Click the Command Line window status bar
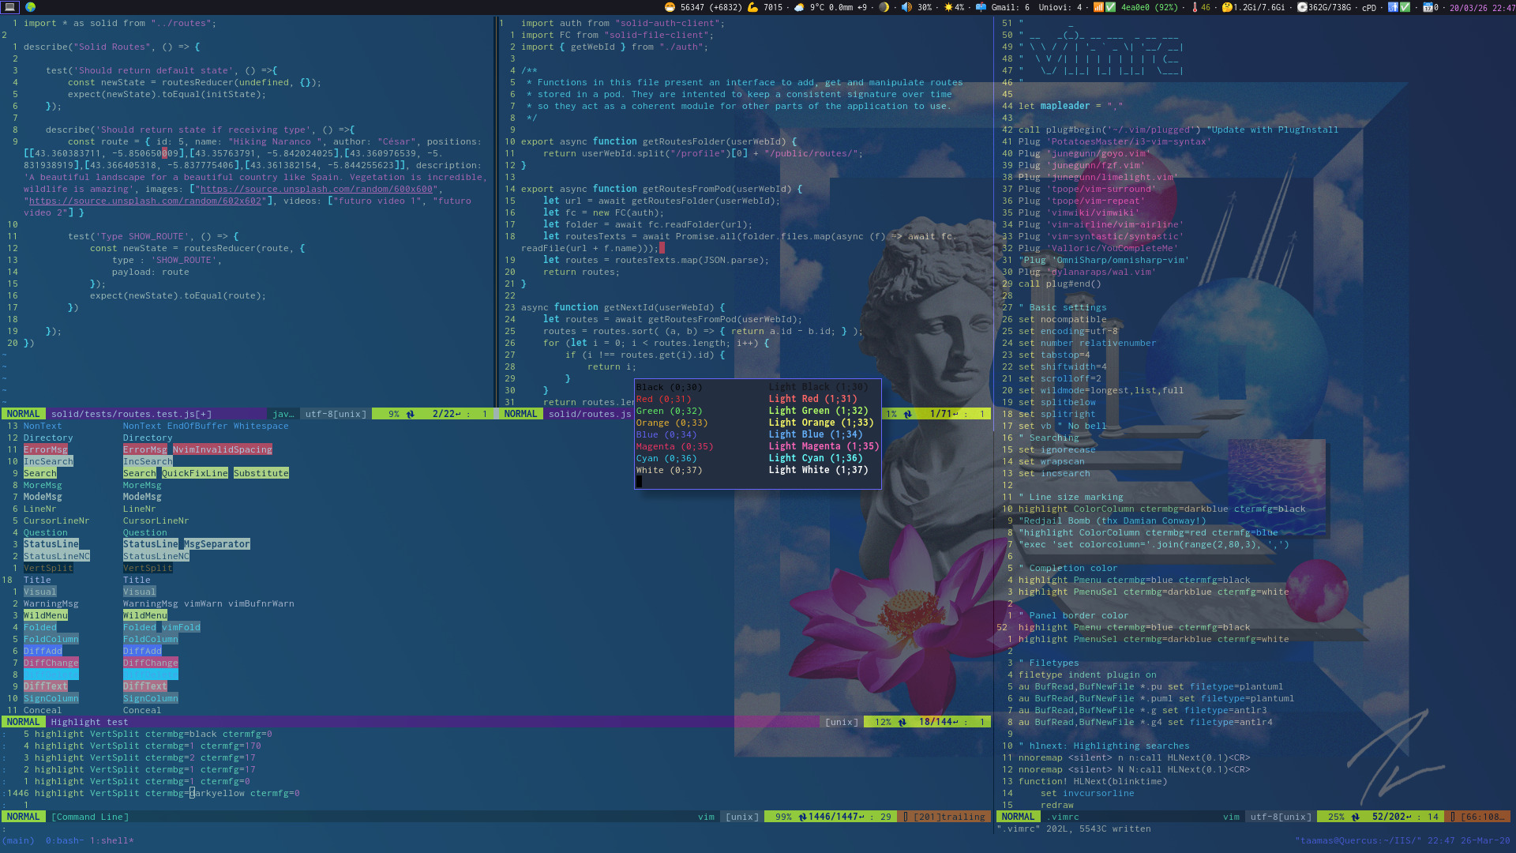This screenshot has width=1516, height=853. tap(89, 817)
